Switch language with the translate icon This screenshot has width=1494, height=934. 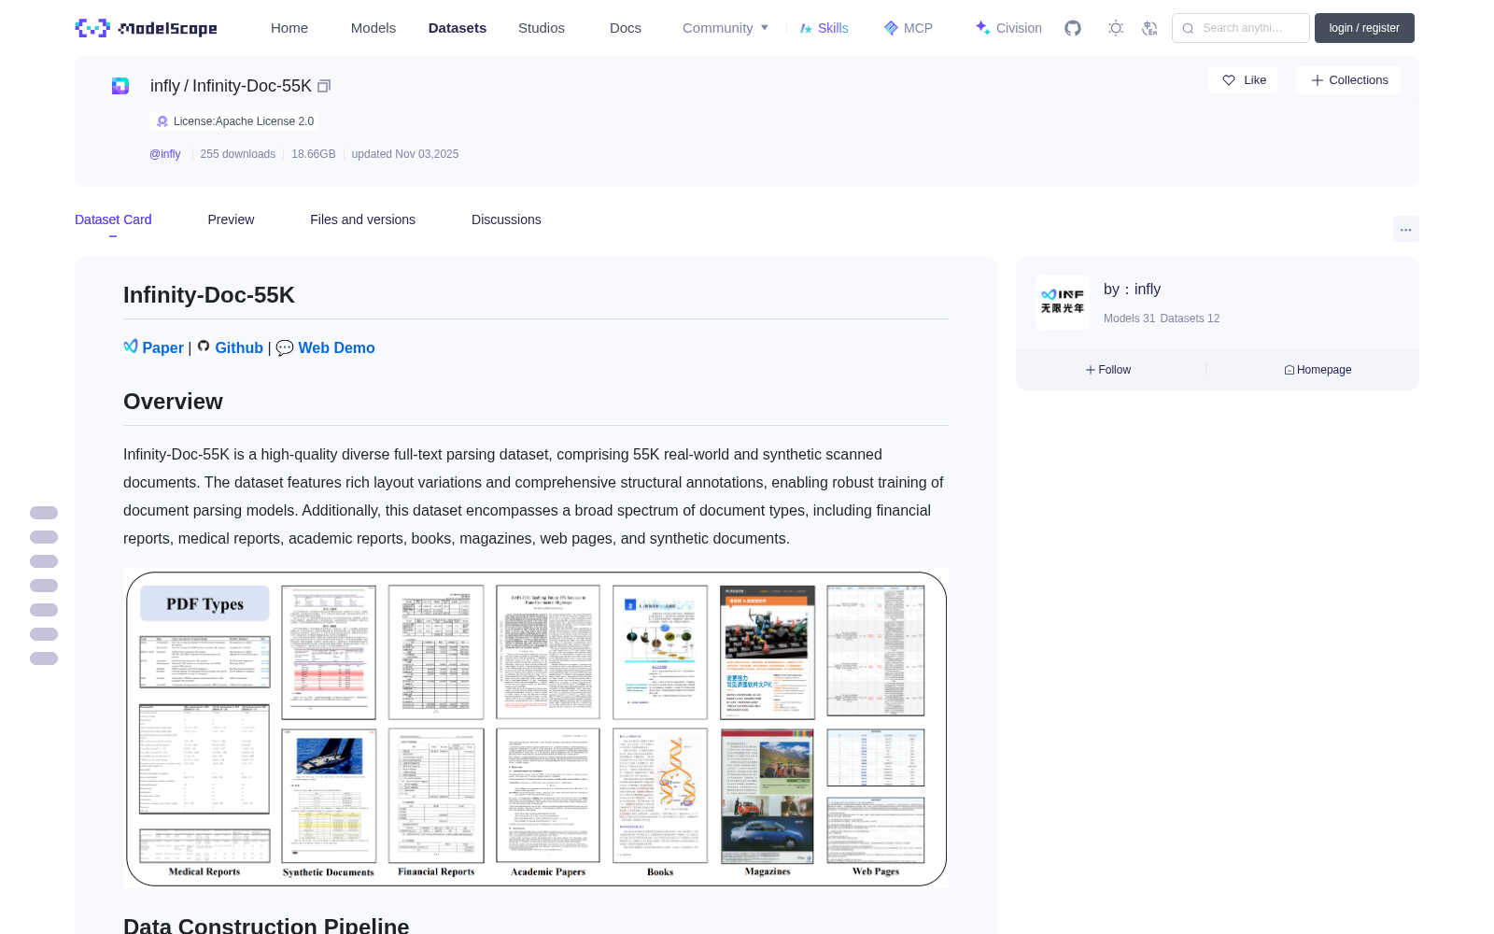pyautogui.click(x=1149, y=28)
